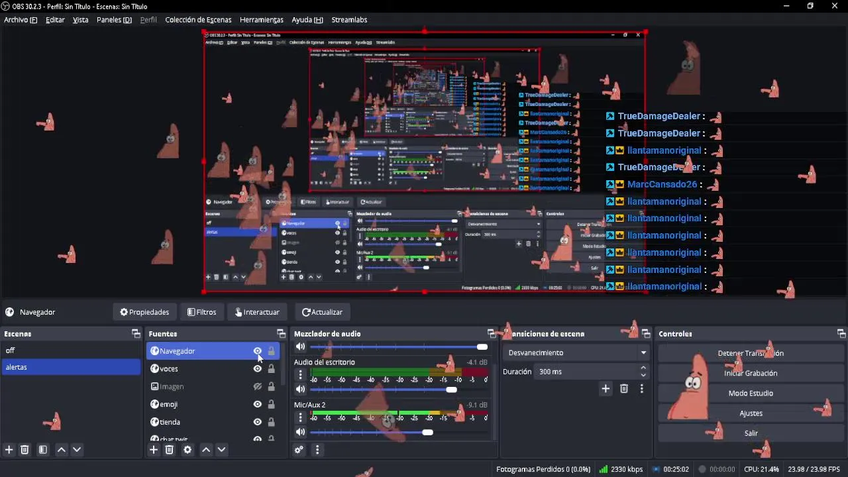Viewport: 848px width, 477px height.
Task: Open advanced audio properties gears icon
Action: (299, 450)
